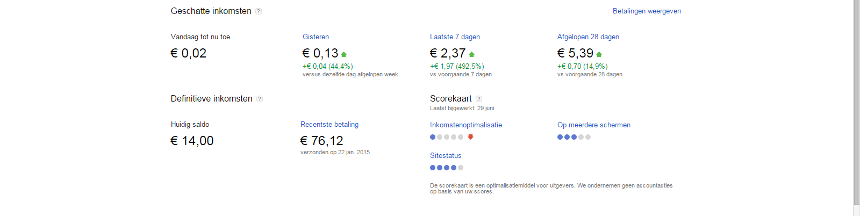Open Op meerdere schermen link
This screenshot has height=216, width=860.
point(594,125)
